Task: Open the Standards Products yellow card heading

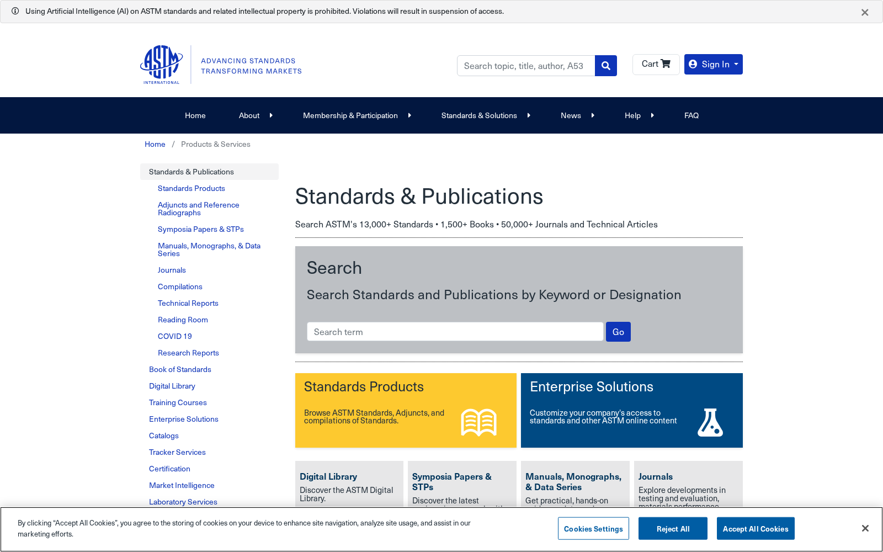Action: point(364,387)
